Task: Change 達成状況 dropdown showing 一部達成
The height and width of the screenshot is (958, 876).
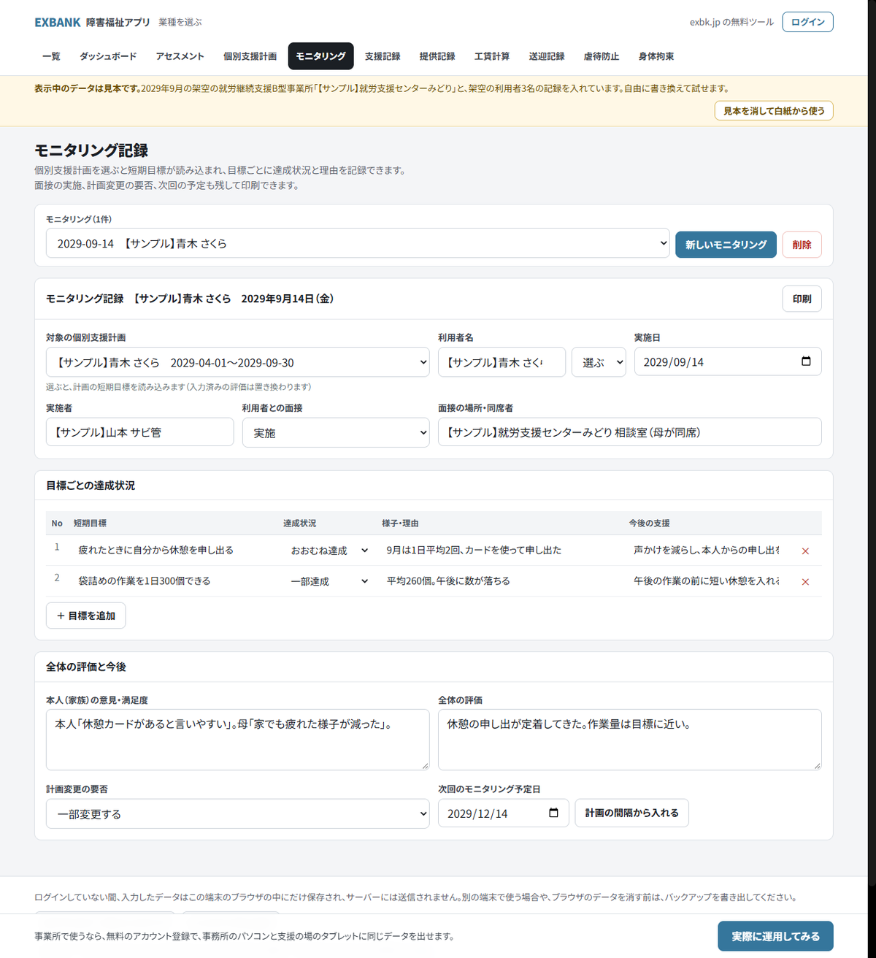Action: pos(328,581)
